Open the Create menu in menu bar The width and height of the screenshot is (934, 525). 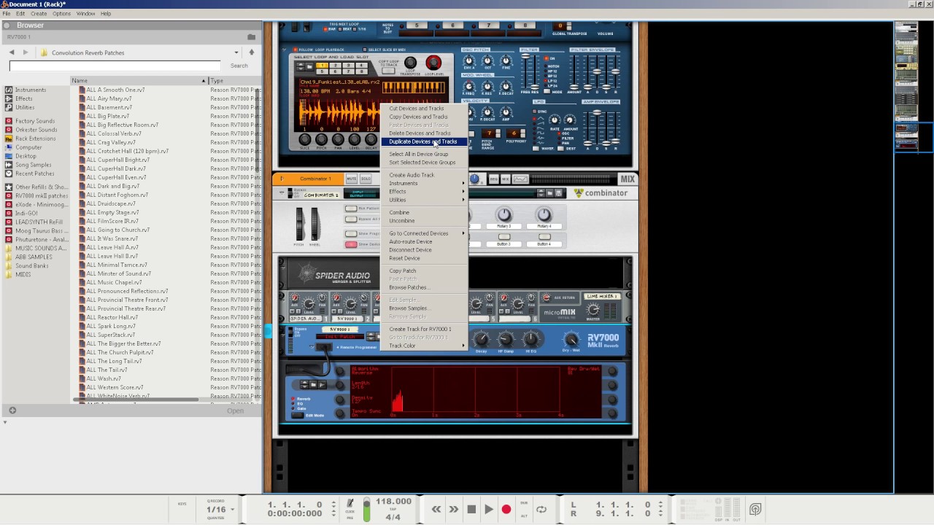coord(39,13)
